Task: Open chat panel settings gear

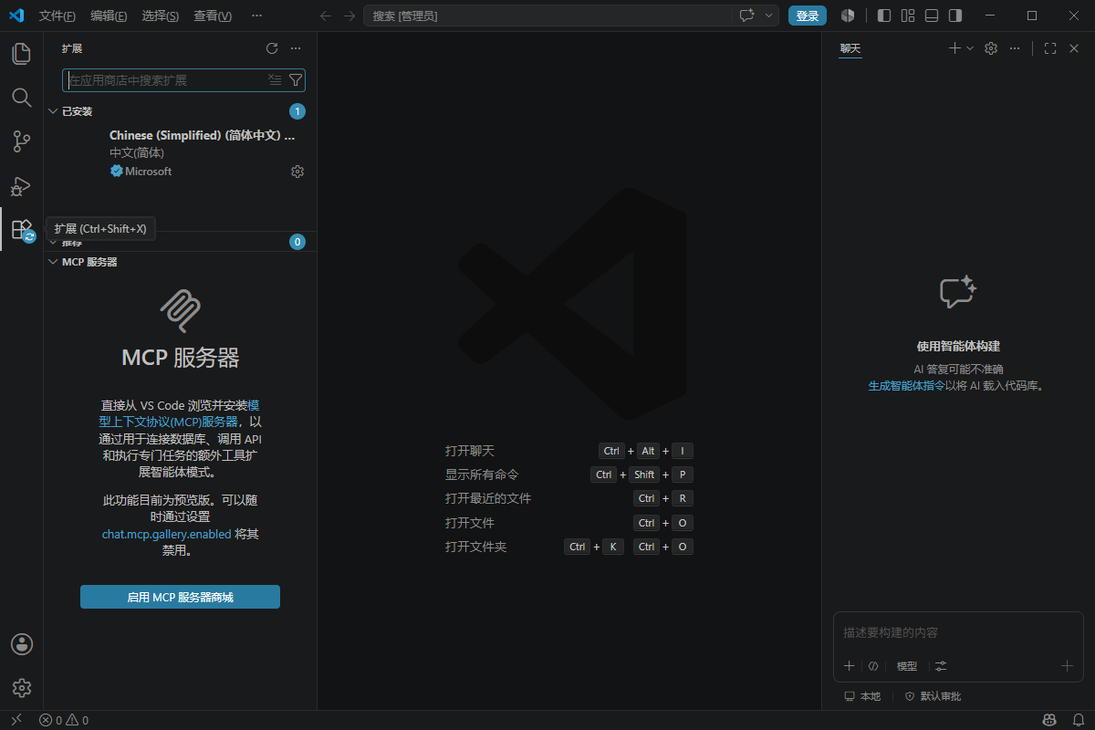Action: pyautogui.click(x=991, y=48)
